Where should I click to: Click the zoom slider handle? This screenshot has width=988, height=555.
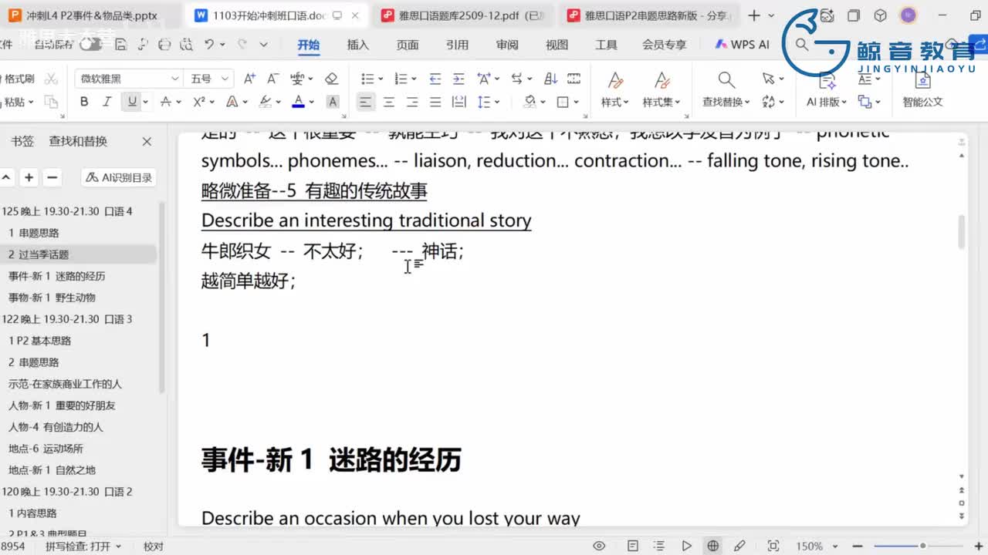[x=922, y=546]
